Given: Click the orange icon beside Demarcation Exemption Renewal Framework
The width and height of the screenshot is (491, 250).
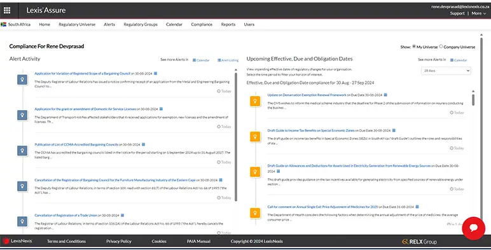Looking at the screenshot, I should (255, 101).
